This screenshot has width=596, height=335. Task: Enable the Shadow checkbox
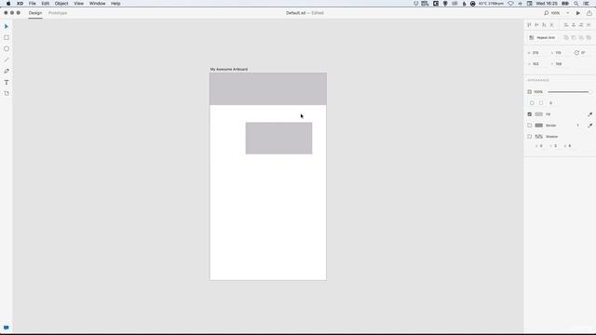click(530, 137)
